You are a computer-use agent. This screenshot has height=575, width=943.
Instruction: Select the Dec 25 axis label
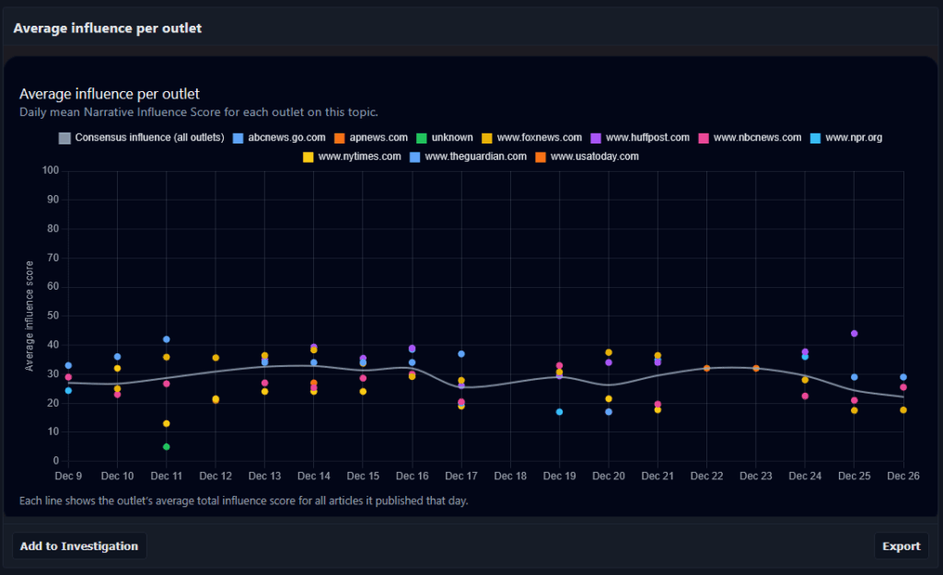854,476
